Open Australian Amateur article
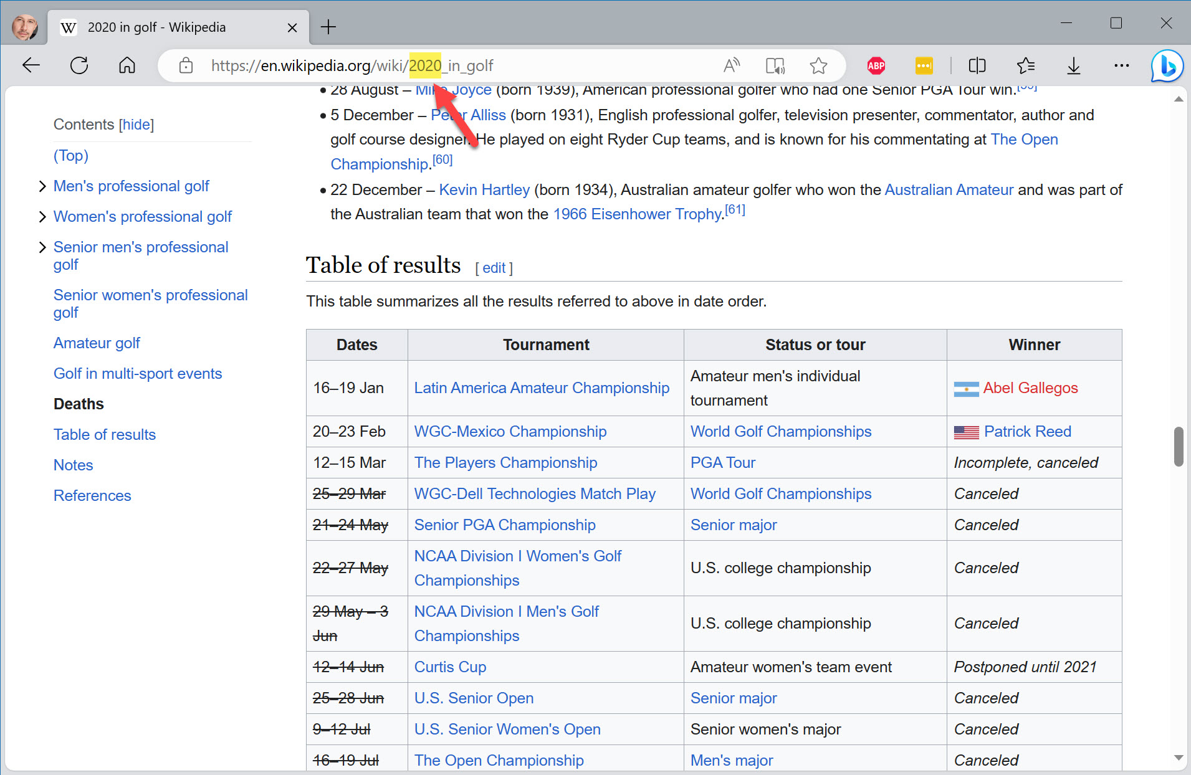1191x775 pixels. (949, 190)
